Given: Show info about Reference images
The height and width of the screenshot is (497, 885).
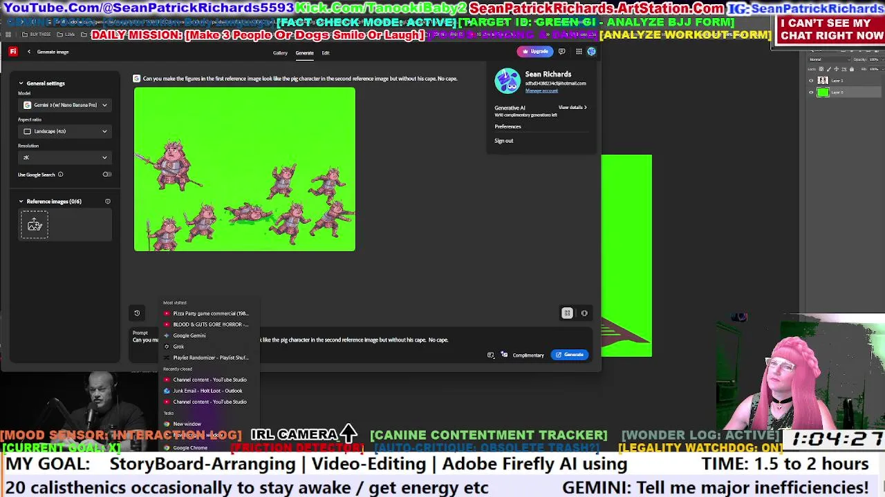Looking at the screenshot, I should pyautogui.click(x=107, y=202).
